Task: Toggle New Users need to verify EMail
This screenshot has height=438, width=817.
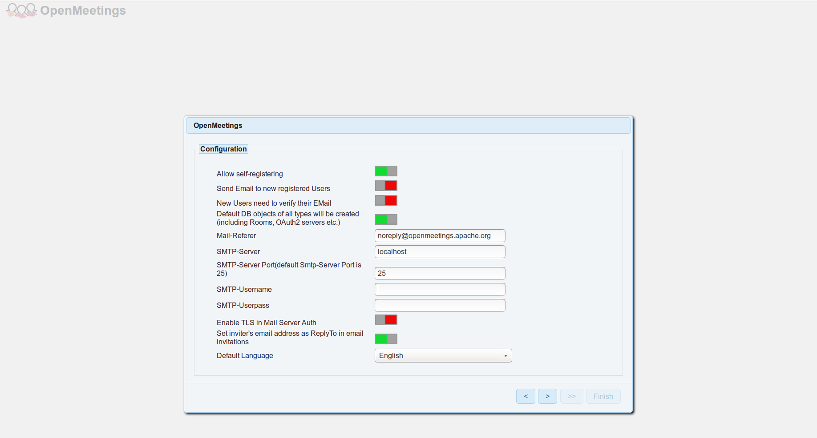Action: pos(386,200)
